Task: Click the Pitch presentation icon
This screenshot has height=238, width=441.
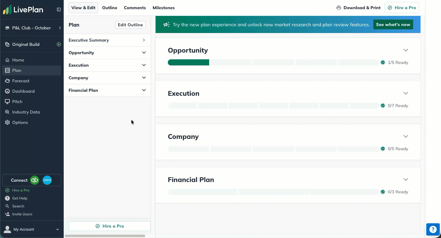Action: coord(7,102)
